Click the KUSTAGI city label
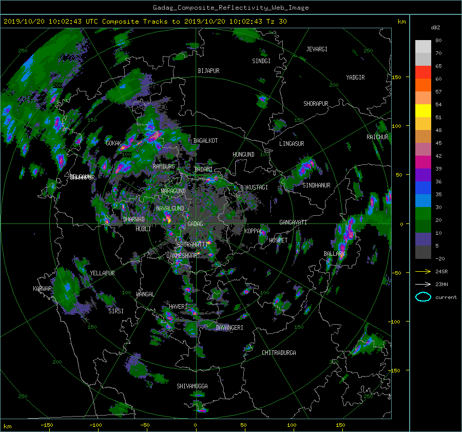This screenshot has height=432, width=462. tap(257, 187)
